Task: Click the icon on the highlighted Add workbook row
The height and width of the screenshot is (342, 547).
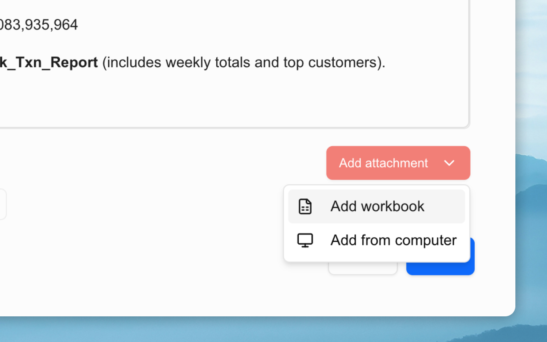Action: coord(305,206)
